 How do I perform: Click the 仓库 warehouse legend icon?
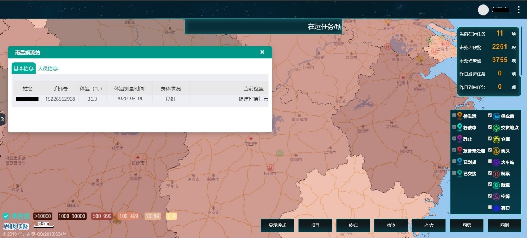pos(496,139)
